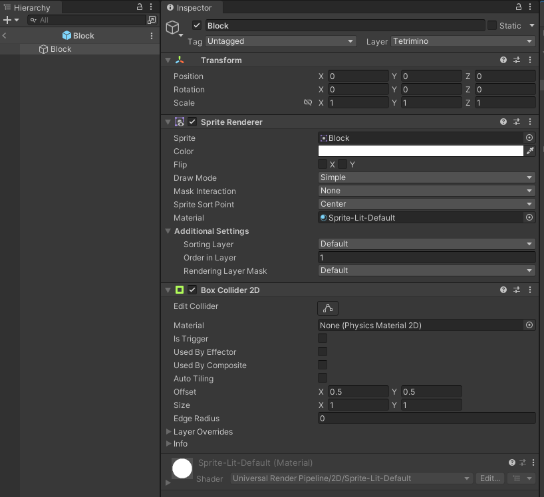The image size is (544, 497).
Task: Open Draw Mode Simple dropdown
Action: click(426, 177)
